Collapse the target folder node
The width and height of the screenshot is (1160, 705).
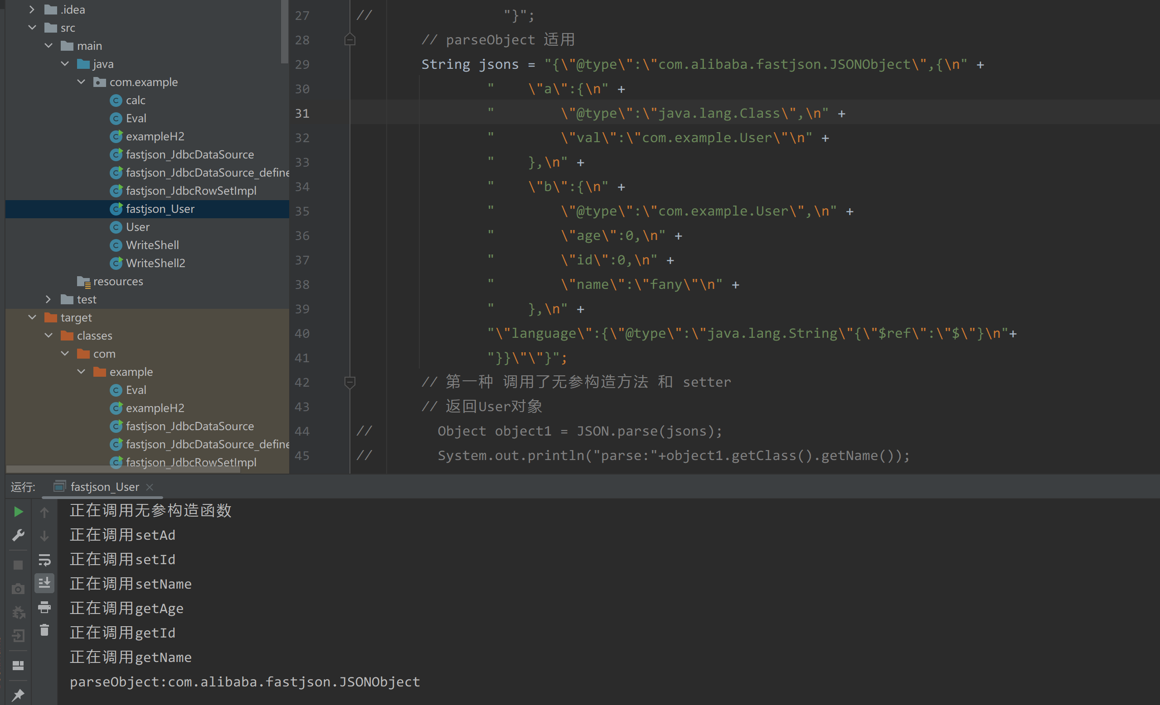pos(32,317)
